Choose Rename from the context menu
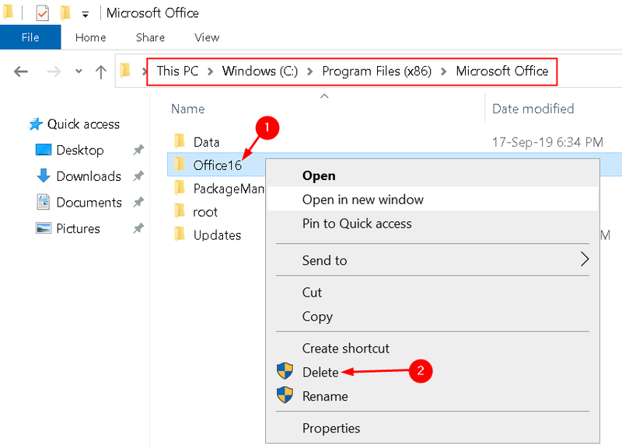This screenshot has height=448, width=622. (432, 396)
